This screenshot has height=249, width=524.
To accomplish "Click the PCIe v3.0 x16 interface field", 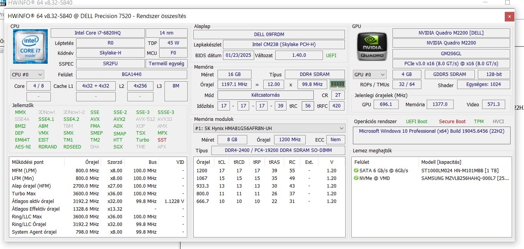I will click(x=451, y=64).
